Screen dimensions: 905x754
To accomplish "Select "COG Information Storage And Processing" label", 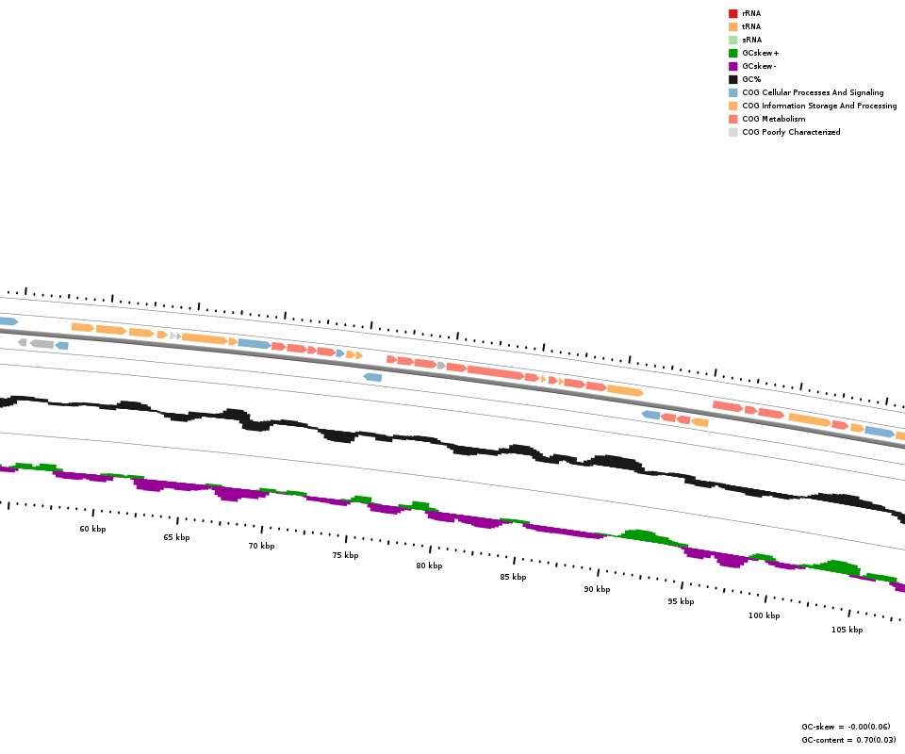I will 819,107.
